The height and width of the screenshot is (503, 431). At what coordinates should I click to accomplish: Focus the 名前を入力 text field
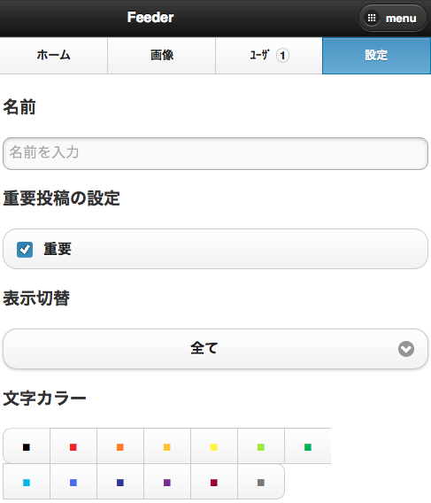216,153
